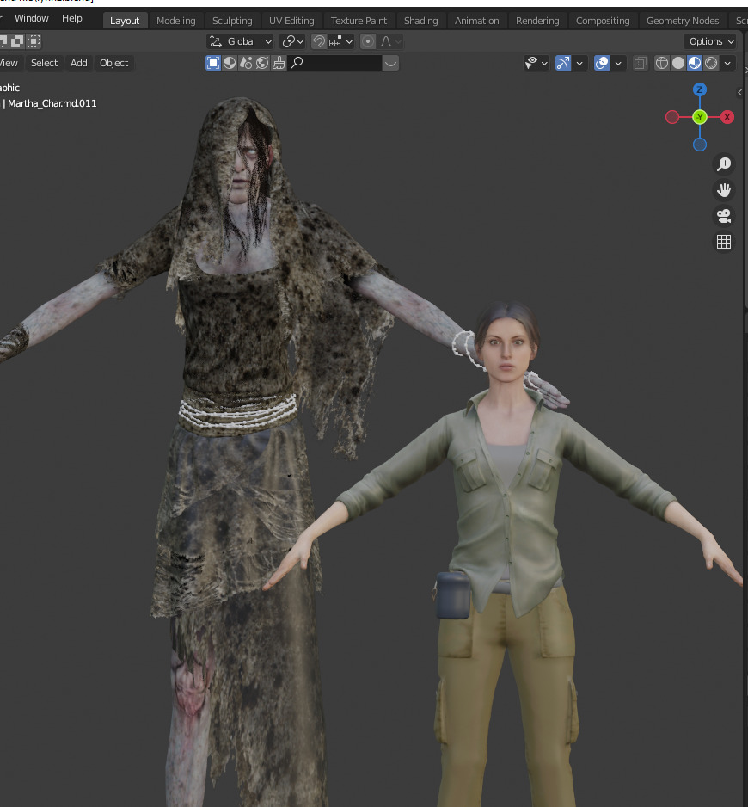Switch to solid viewport shading
The height and width of the screenshot is (807, 748).
[678, 63]
